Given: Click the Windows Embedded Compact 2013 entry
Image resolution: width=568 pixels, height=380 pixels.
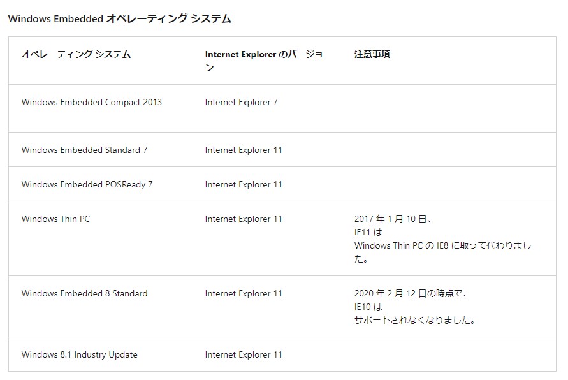Looking at the screenshot, I should 92,102.
